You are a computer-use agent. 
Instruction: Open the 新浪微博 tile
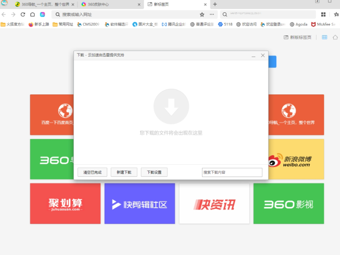pos(296,159)
